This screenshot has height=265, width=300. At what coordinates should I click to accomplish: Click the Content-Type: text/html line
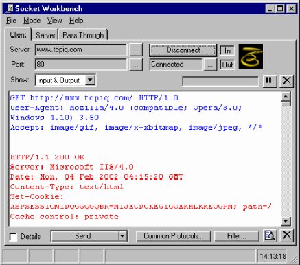point(67,187)
